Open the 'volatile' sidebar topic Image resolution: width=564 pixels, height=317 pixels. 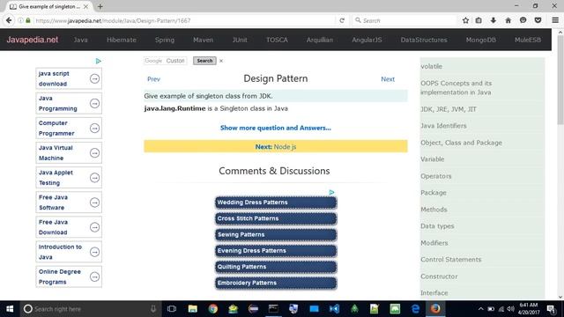431,66
